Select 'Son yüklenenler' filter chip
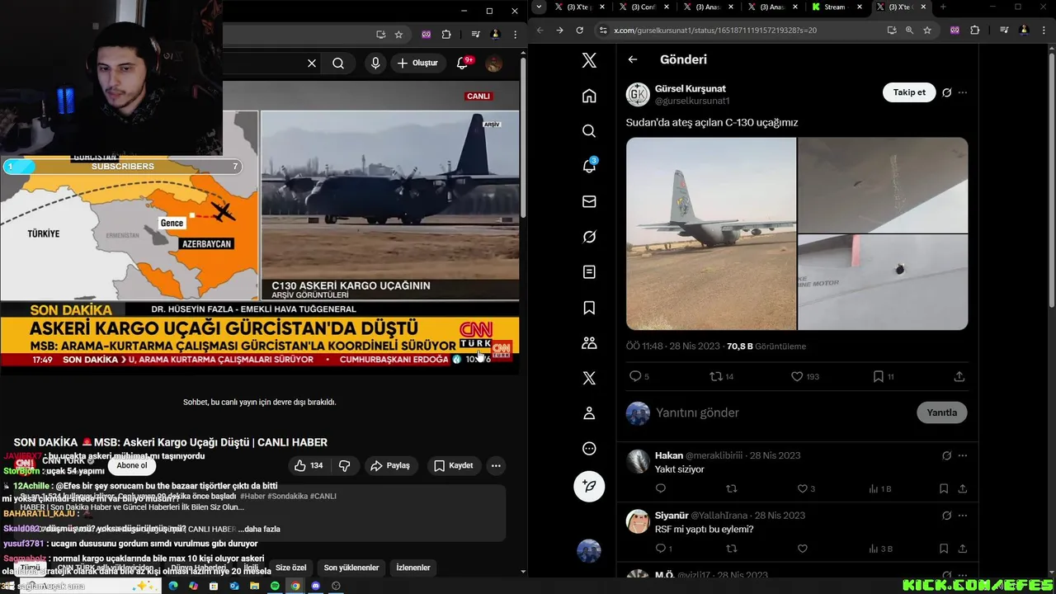 (351, 568)
